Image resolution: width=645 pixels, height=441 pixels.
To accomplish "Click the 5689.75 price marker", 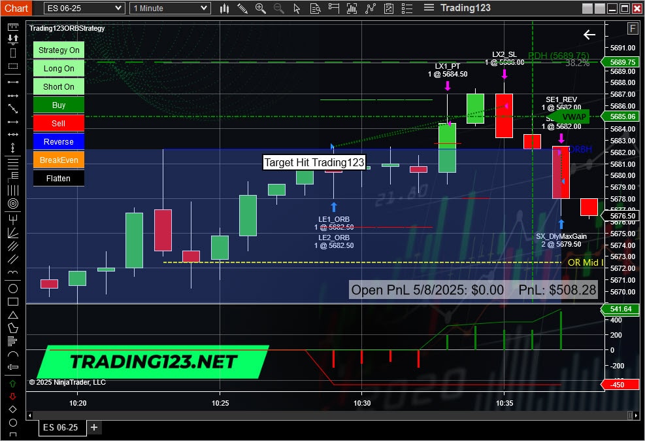I will click(x=620, y=62).
